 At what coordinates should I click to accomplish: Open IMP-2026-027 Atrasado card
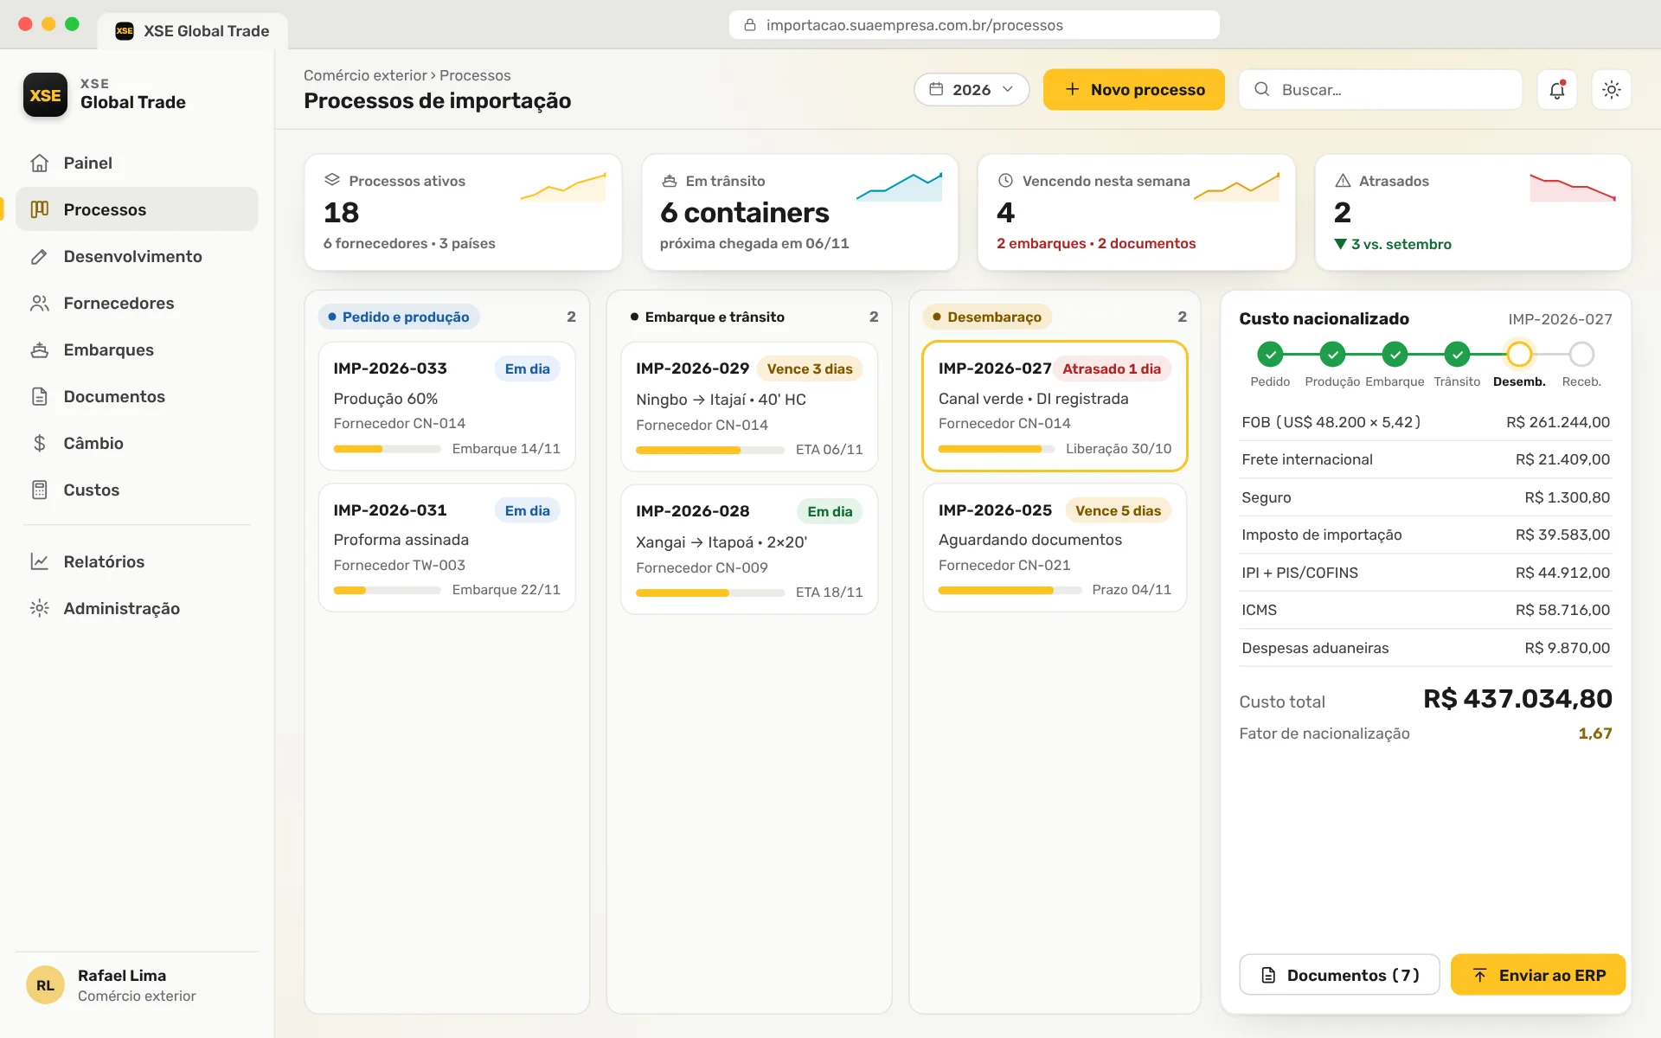(x=1055, y=407)
